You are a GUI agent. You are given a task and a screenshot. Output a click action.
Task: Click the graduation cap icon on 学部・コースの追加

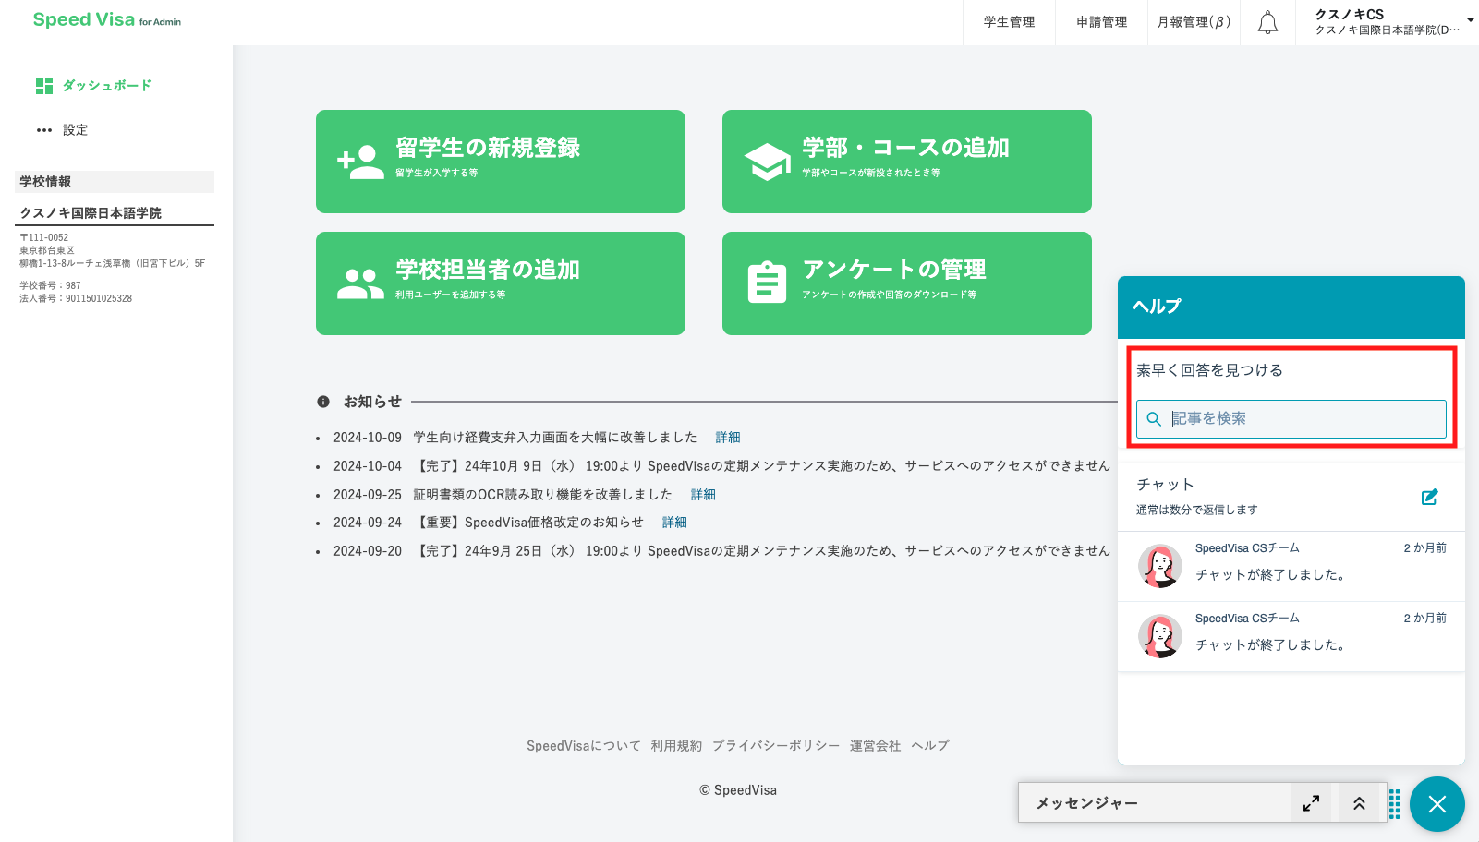click(x=767, y=162)
